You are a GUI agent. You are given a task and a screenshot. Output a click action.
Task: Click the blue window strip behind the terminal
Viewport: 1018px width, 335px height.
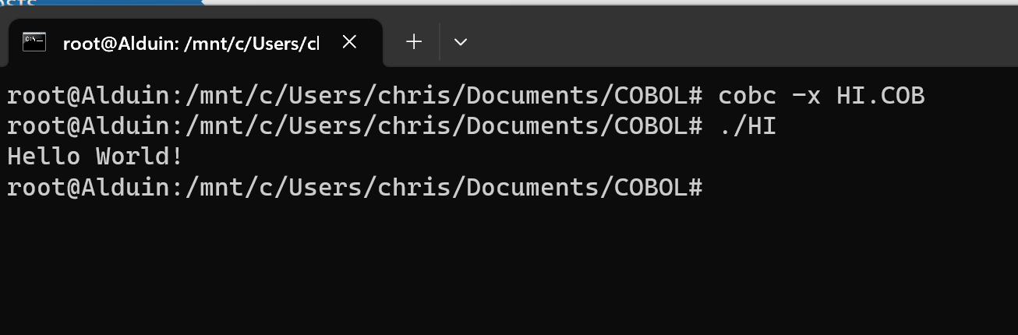[x=101, y=2]
